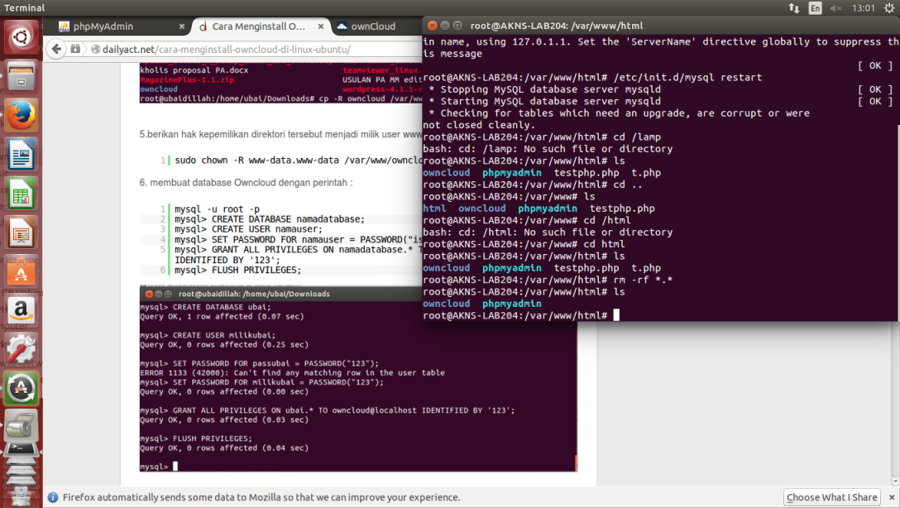Click the Terminal icon in the launcher
Screen dimensions: 900x508
click(22, 451)
